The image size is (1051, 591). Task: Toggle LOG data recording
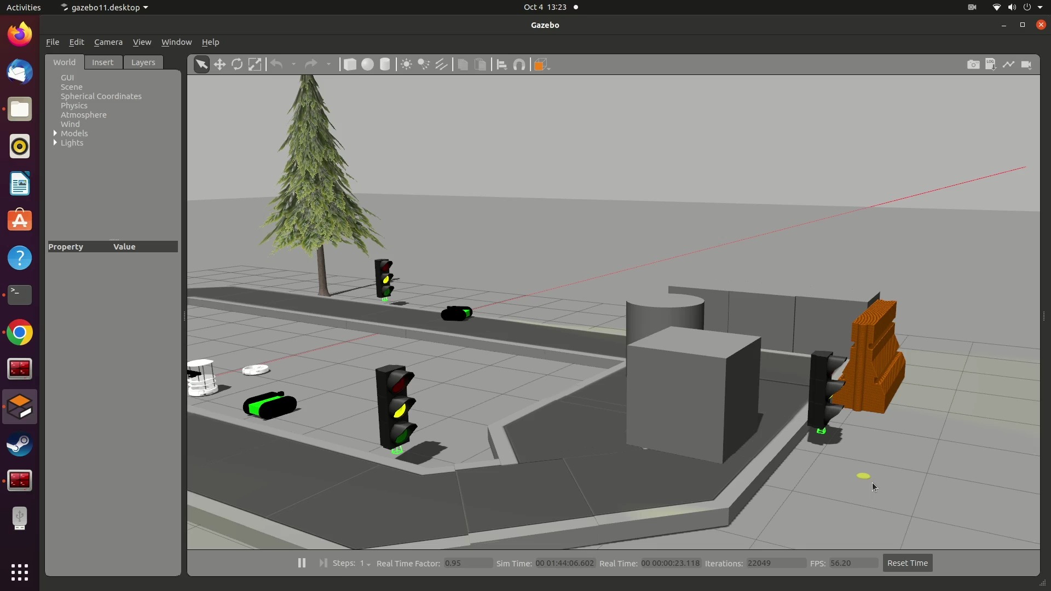[991, 64]
